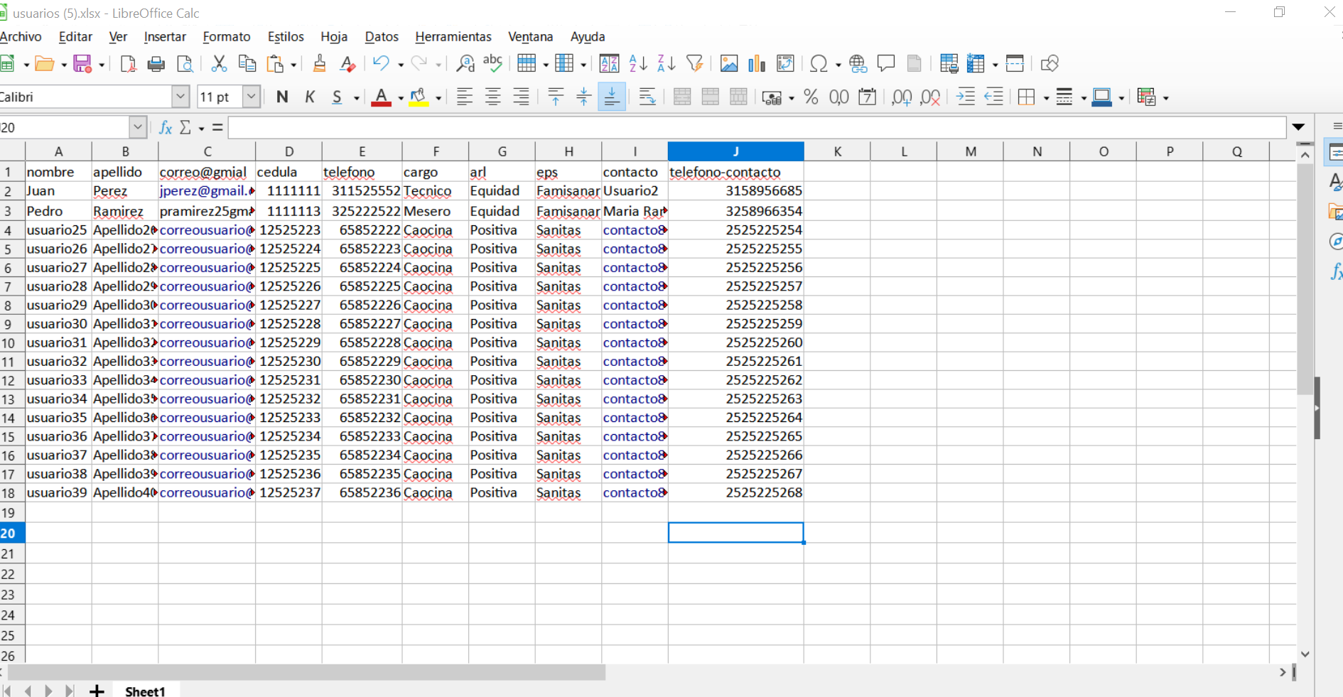Image resolution: width=1343 pixels, height=697 pixels.
Task: Click the Print icon in toolbar
Action: [156, 64]
